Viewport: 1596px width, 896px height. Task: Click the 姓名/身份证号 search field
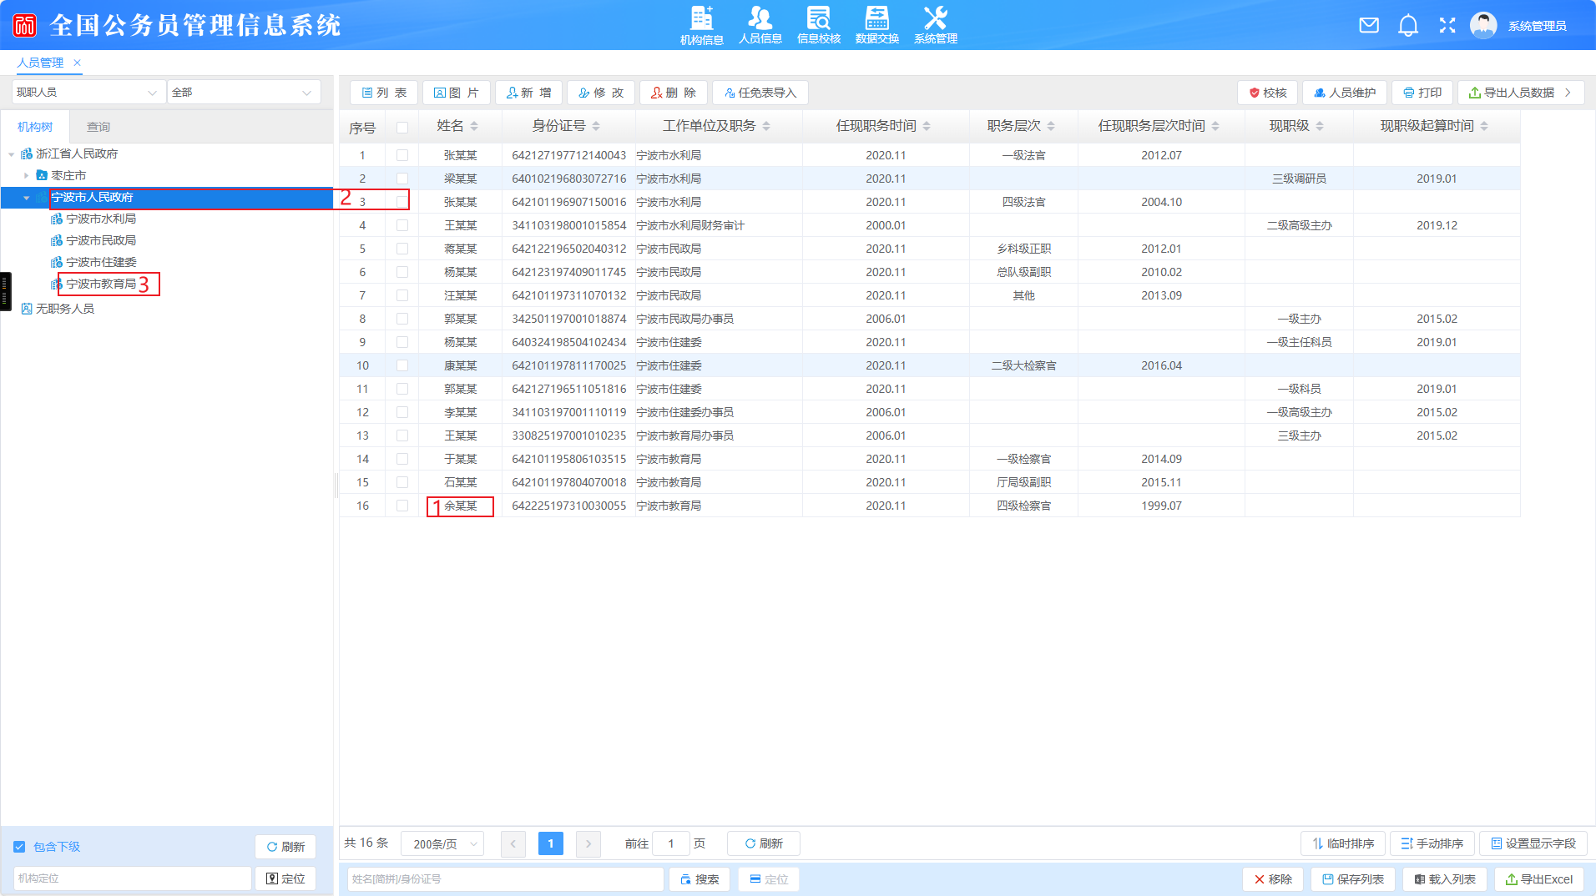tap(505, 879)
